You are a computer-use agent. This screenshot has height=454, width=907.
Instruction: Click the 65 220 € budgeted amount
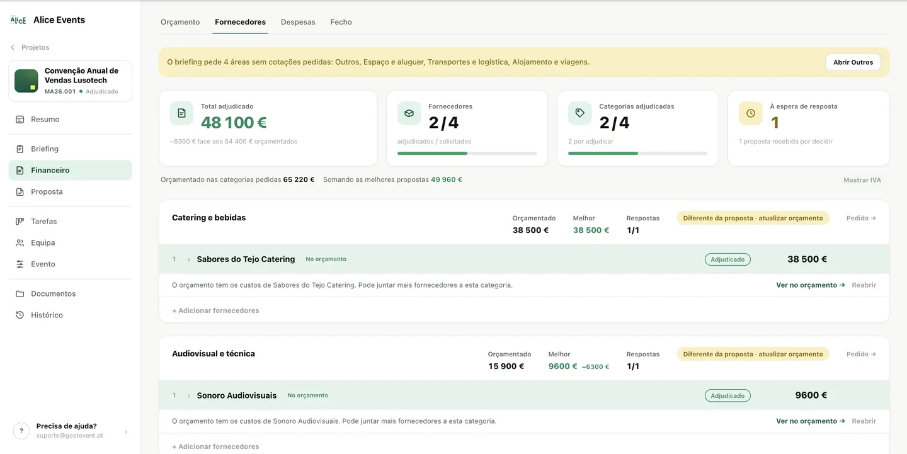pyautogui.click(x=299, y=180)
